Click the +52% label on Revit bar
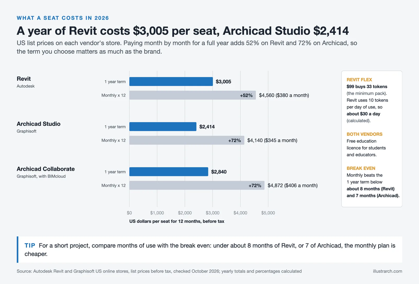The image size is (419, 284). coord(246,95)
